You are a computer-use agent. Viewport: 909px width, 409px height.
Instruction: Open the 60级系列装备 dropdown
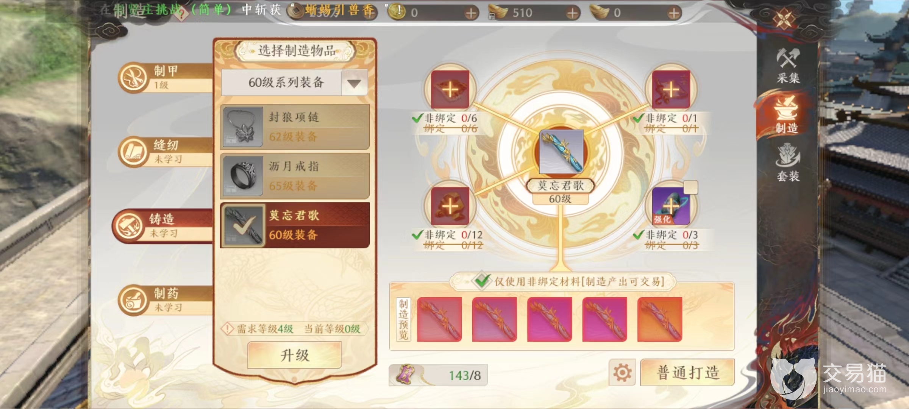[294, 83]
